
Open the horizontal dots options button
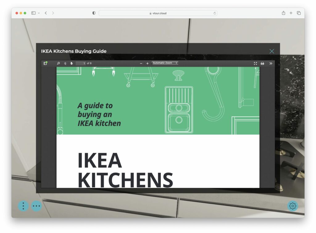(36, 206)
